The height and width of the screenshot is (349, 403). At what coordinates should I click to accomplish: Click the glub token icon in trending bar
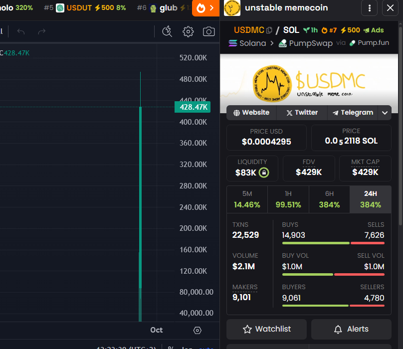(153, 8)
